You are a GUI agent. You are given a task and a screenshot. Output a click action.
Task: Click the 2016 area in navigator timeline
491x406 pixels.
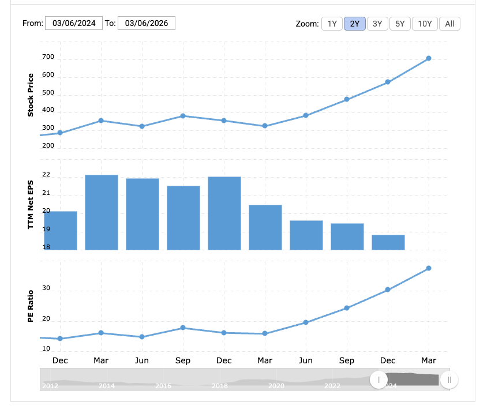coord(163,385)
